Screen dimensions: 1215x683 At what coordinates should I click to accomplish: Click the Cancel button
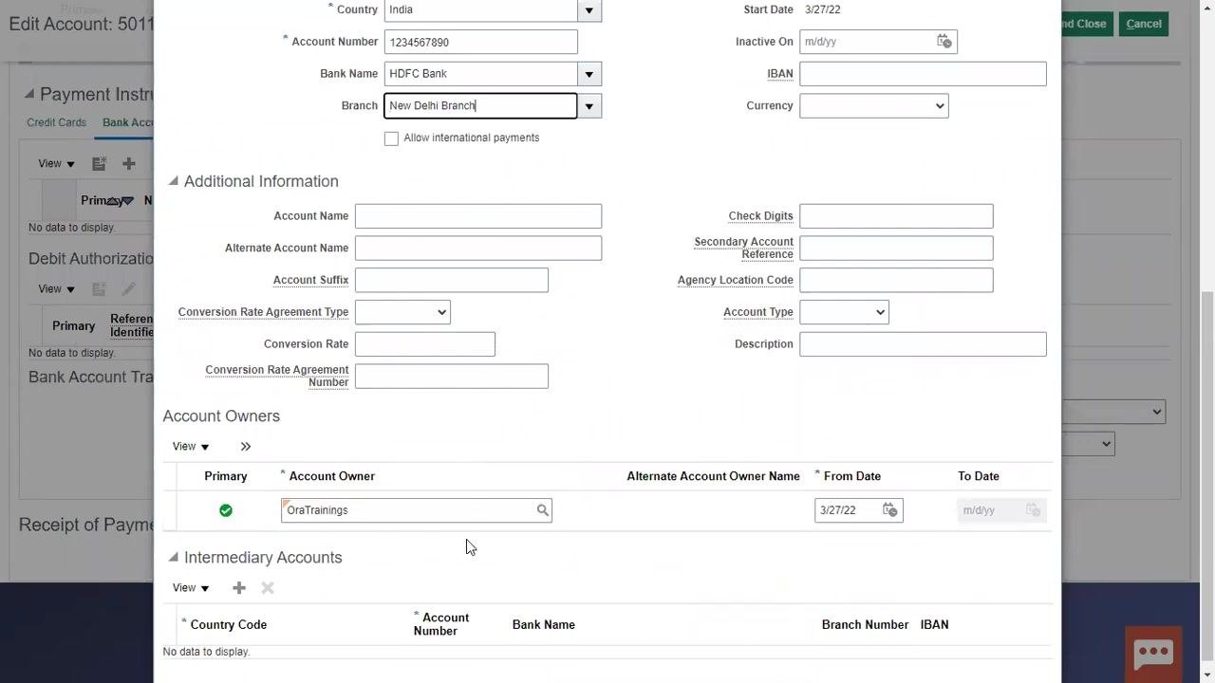coord(1144,24)
